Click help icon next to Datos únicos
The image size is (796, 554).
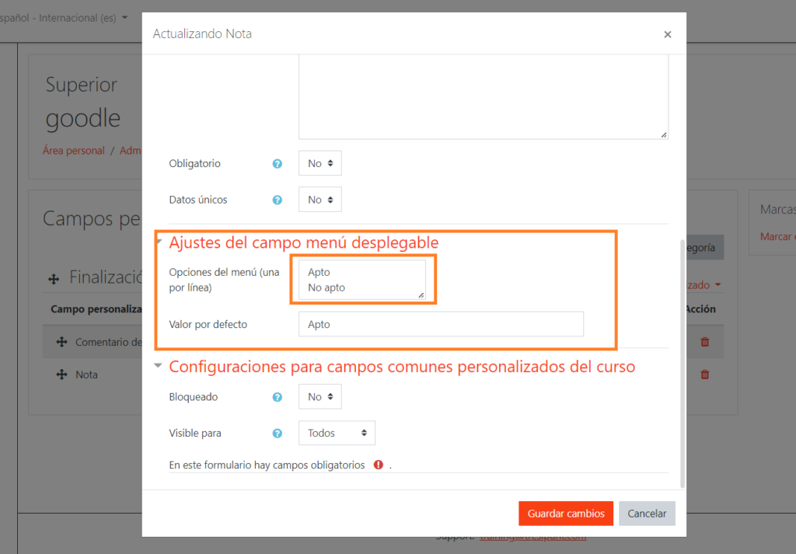277,200
